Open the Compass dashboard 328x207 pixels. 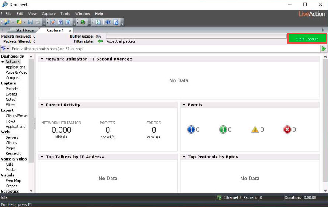click(13, 78)
